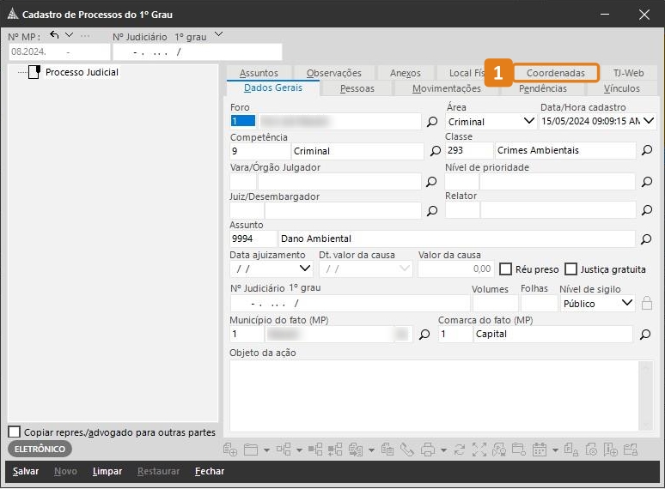Click the Folhas input field
Screen dimensions: 665x489
tap(539, 303)
